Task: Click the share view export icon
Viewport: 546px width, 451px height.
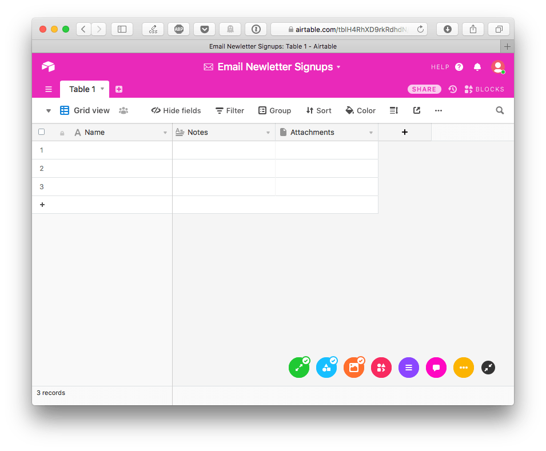Action: pyautogui.click(x=416, y=110)
